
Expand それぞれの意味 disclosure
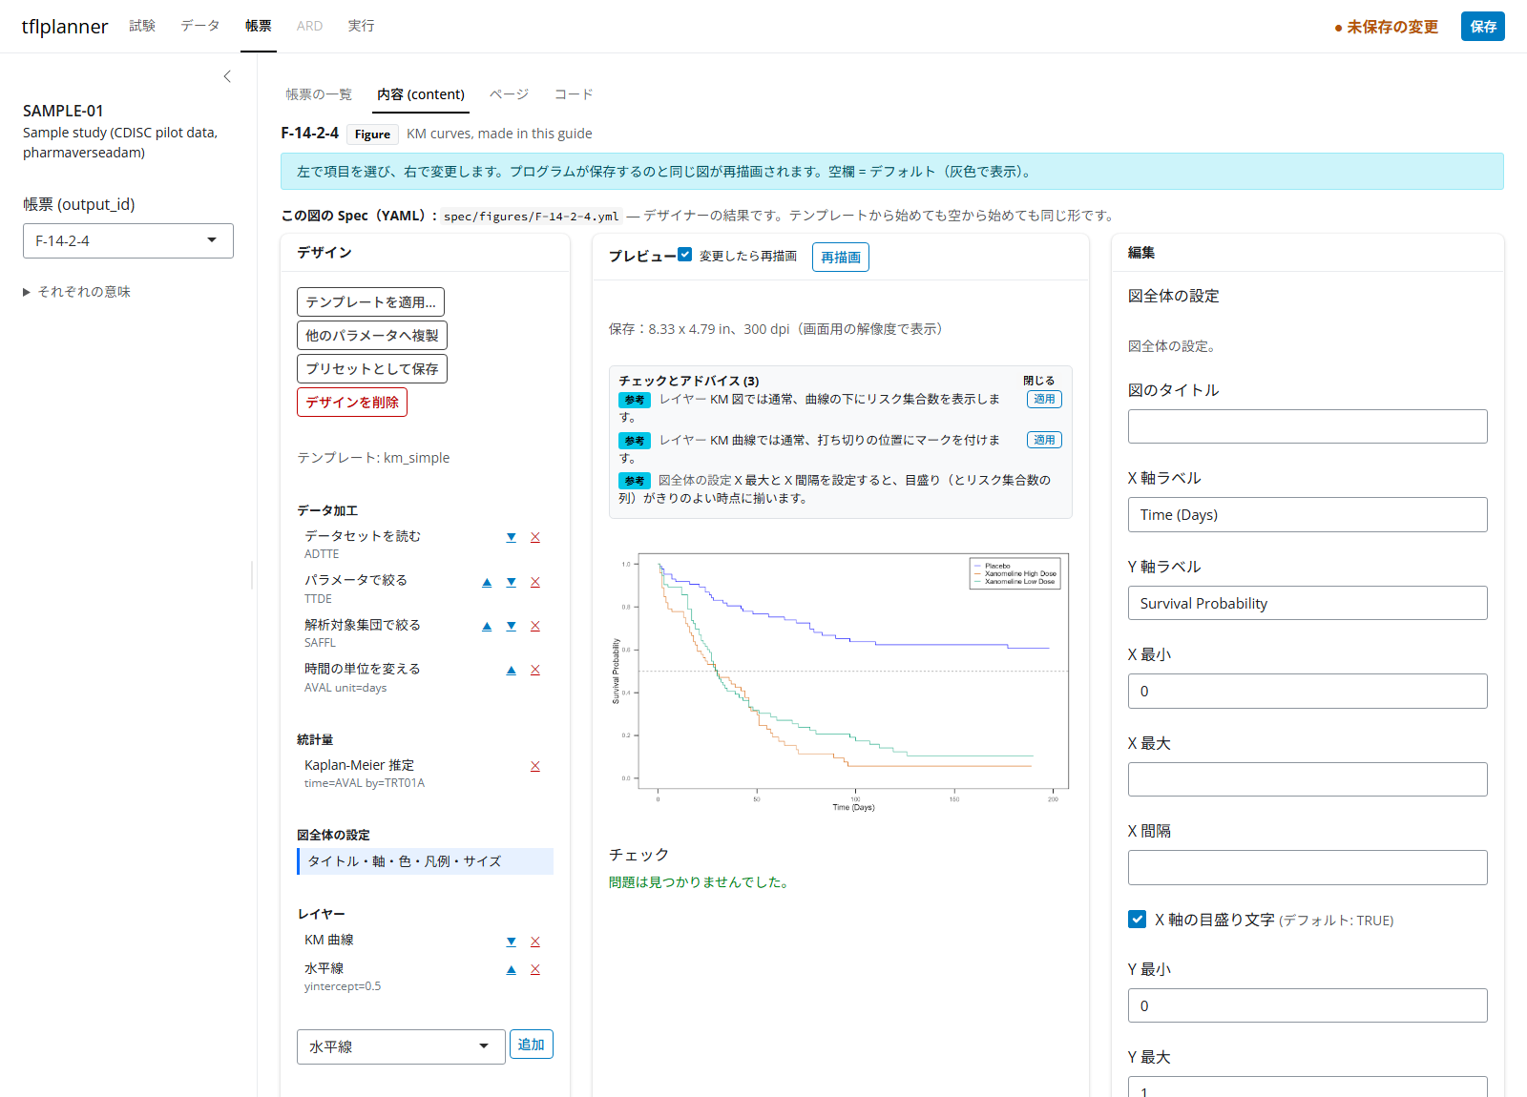[x=77, y=292]
